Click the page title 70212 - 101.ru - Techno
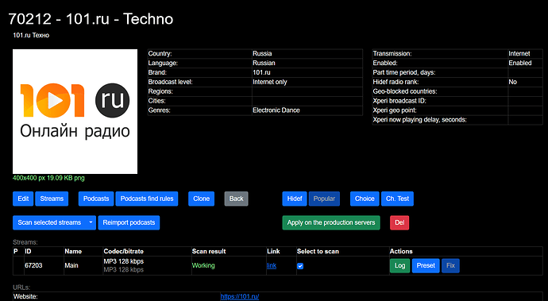 pos(91,19)
